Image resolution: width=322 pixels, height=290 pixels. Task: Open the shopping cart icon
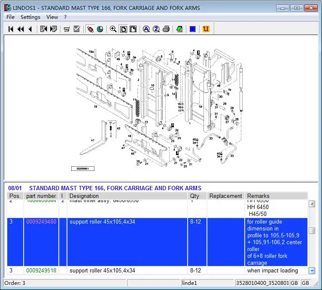click(x=67, y=29)
